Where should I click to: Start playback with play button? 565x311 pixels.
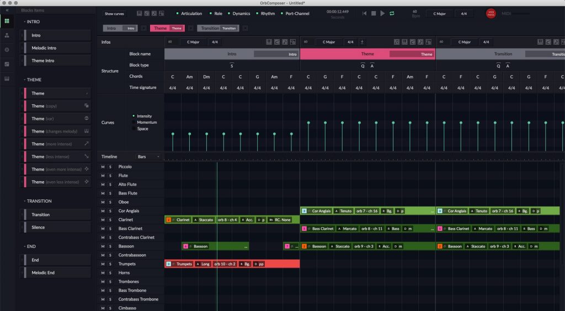(383, 13)
